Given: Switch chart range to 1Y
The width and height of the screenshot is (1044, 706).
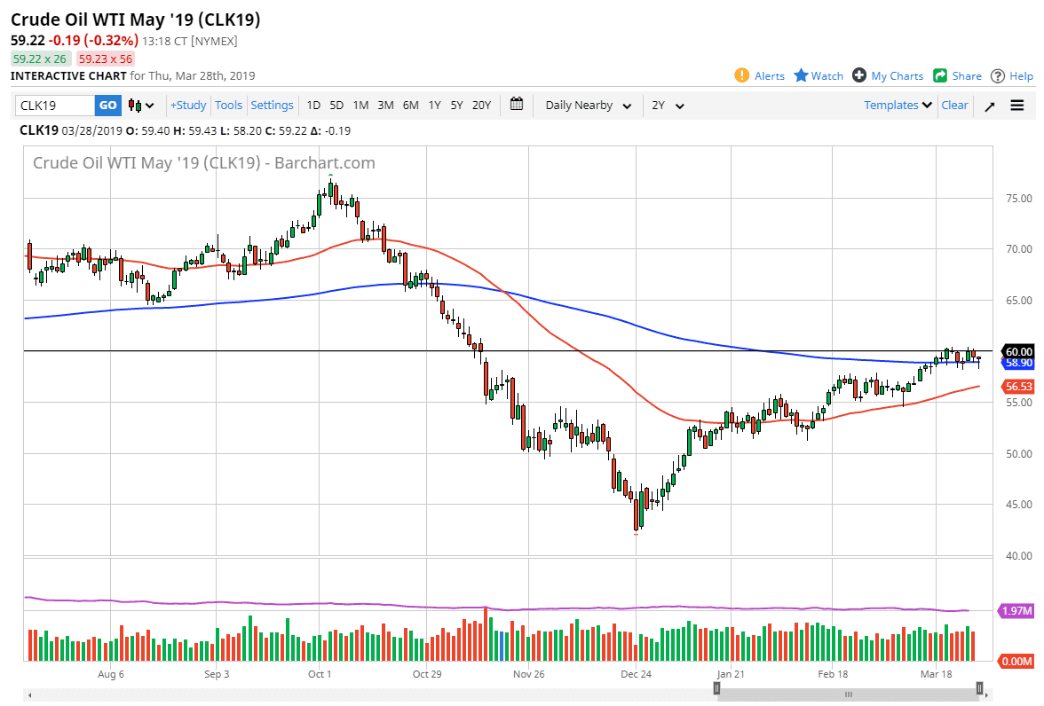Looking at the screenshot, I should (x=434, y=105).
